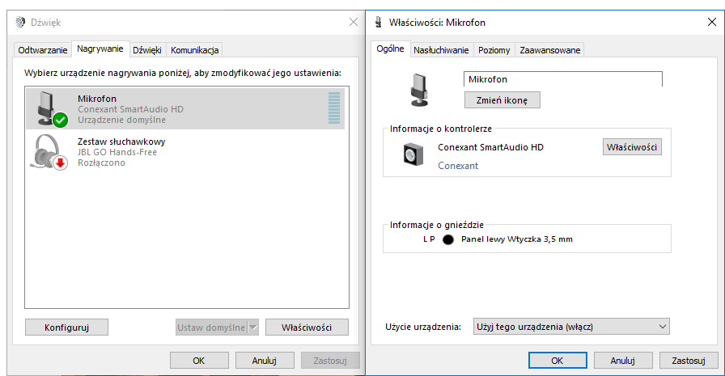Screen dimensions: 725x376
Task: Switch to the Nasłuchiwanie tab
Action: pos(441,50)
